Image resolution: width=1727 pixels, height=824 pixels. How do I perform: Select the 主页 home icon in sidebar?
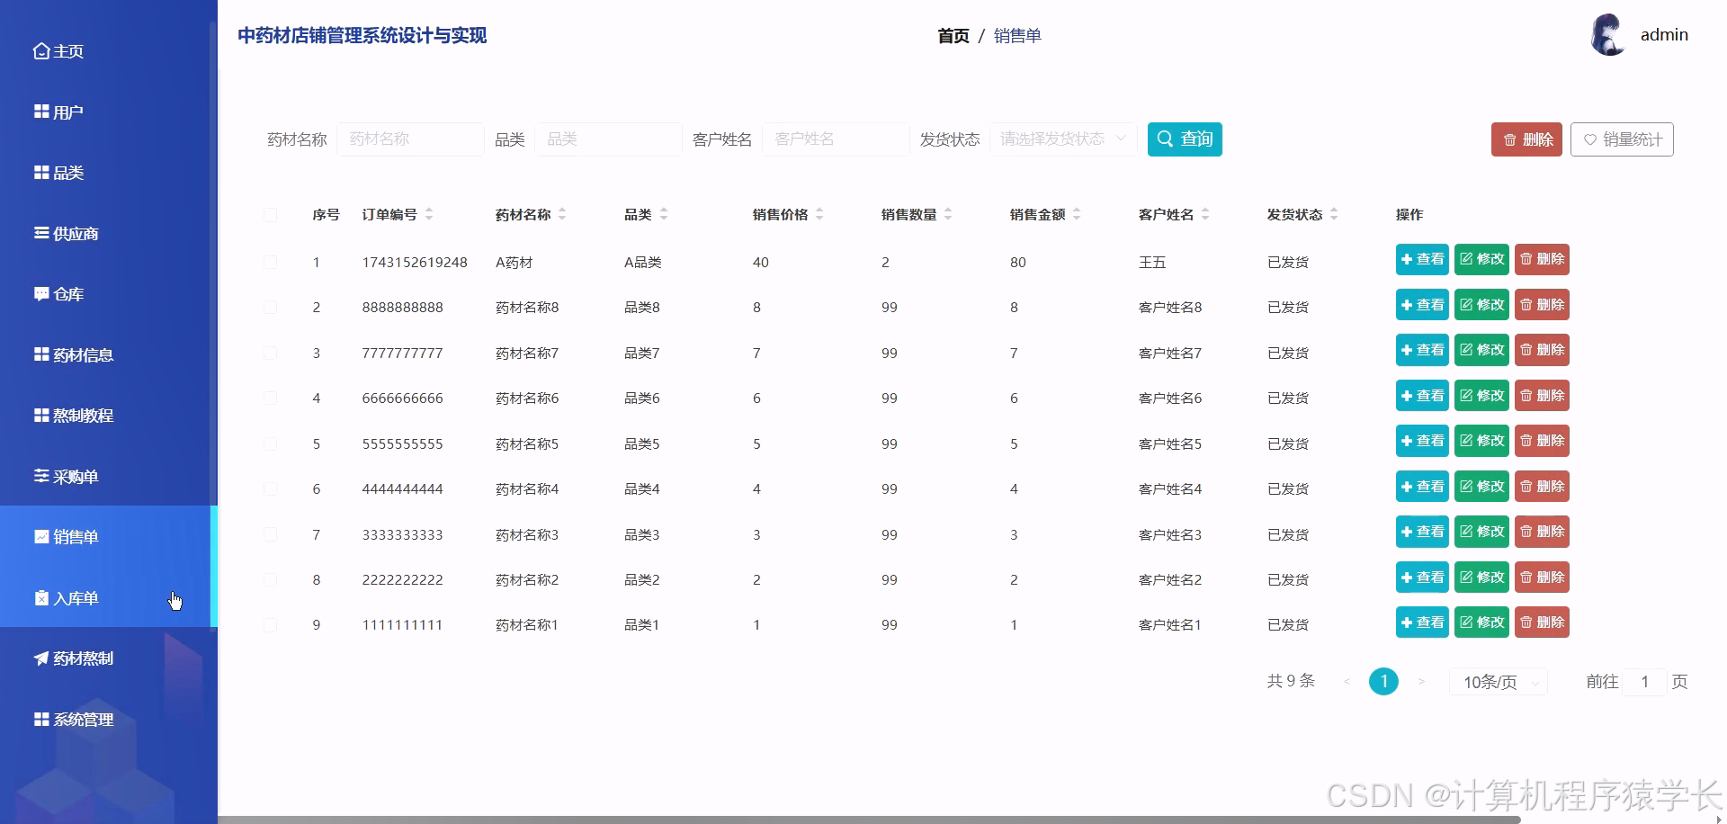[x=40, y=51]
